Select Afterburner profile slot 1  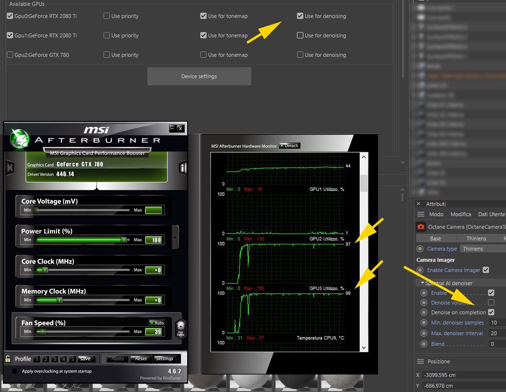pyautogui.click(x=37, y=359)
